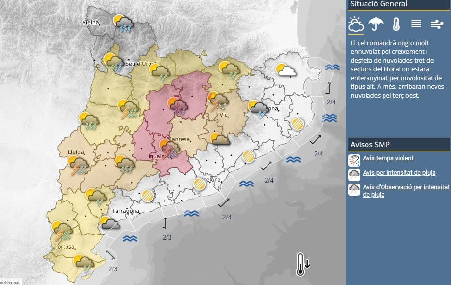This screenshot has height=285, width=451.
Task: Click the storm icon above Vic
Action: pyautogui.click(x=218, y=101)
